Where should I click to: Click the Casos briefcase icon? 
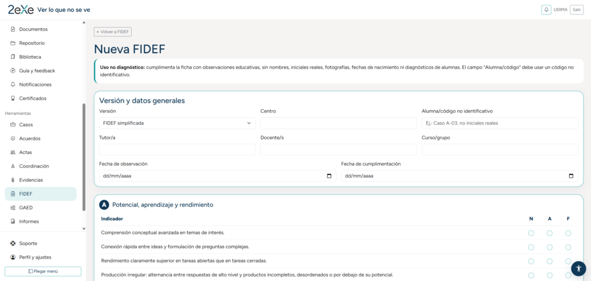tap(13, 125)
